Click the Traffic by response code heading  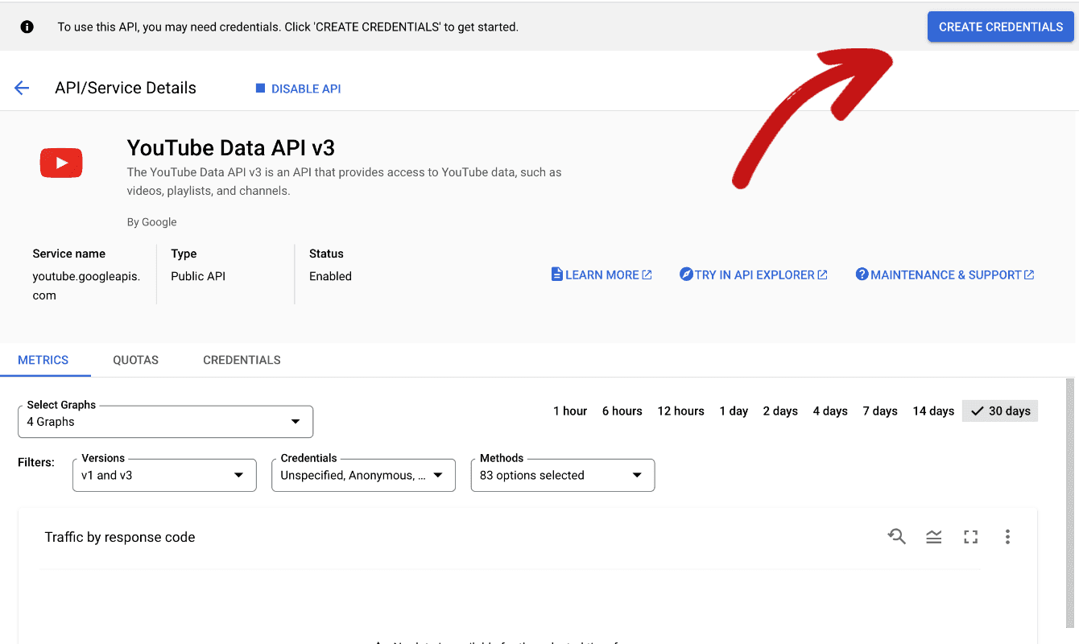pyautogui.click(x=120, y=537)
